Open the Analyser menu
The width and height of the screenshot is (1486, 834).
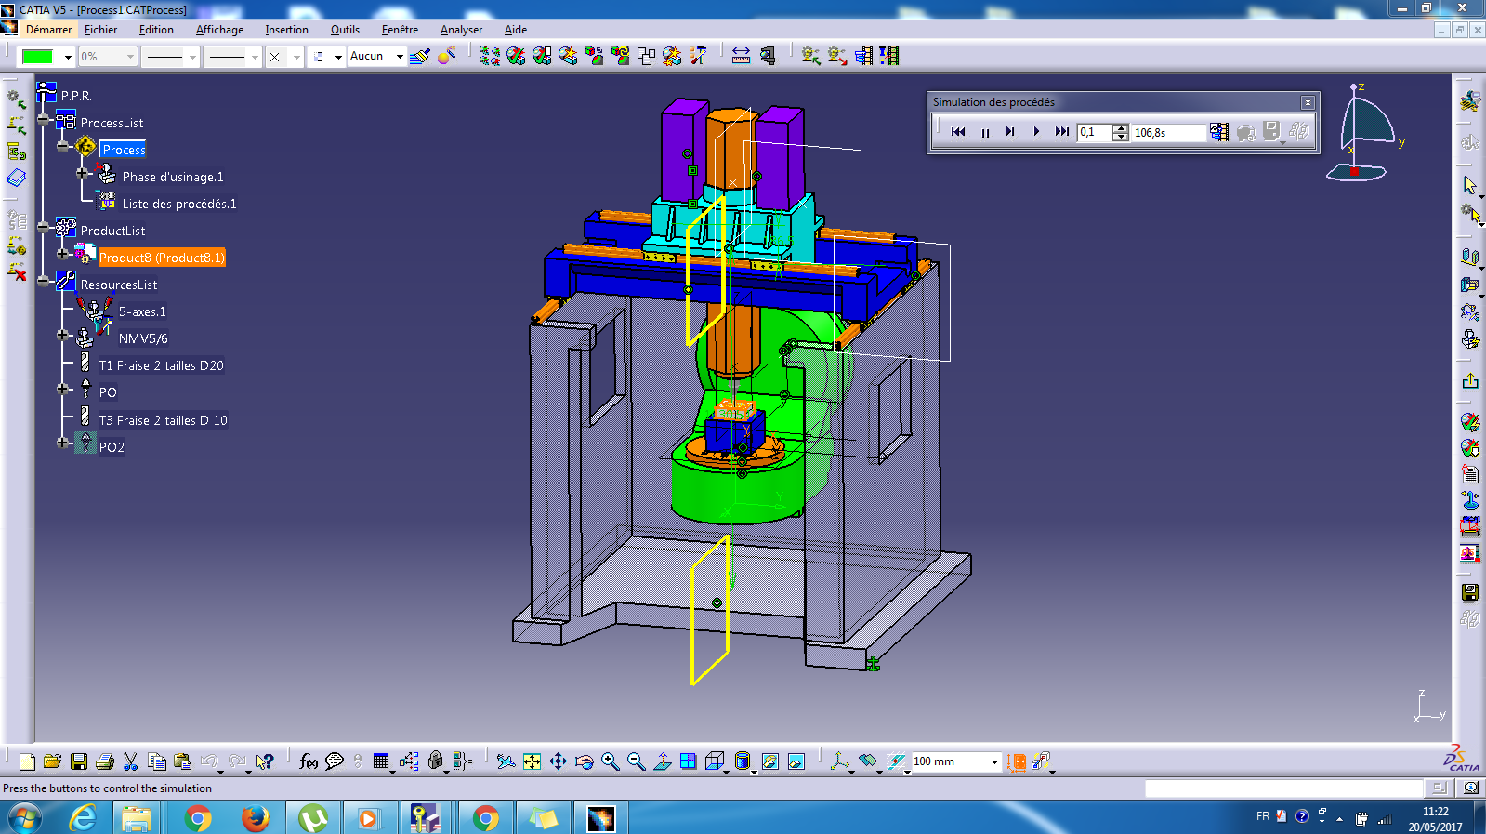[x=461, y=30]
